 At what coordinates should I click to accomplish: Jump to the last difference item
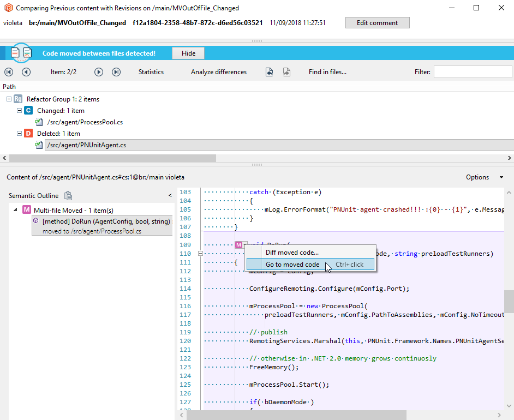(x=116, y=71)
